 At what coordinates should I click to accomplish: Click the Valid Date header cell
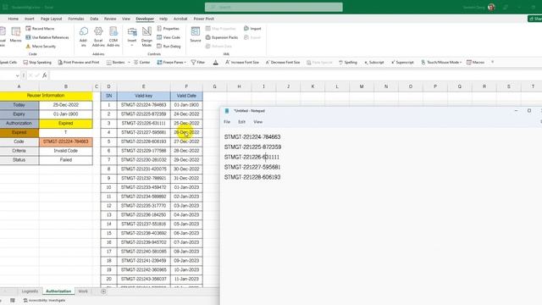[x=186, y=96]
